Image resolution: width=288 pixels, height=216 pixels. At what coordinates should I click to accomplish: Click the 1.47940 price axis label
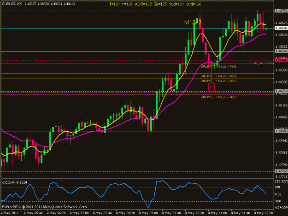(282, 141)
